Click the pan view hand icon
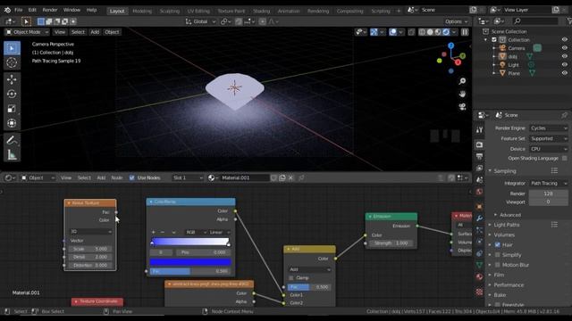The height and width of the screenshot is (321, 572). 462,94
